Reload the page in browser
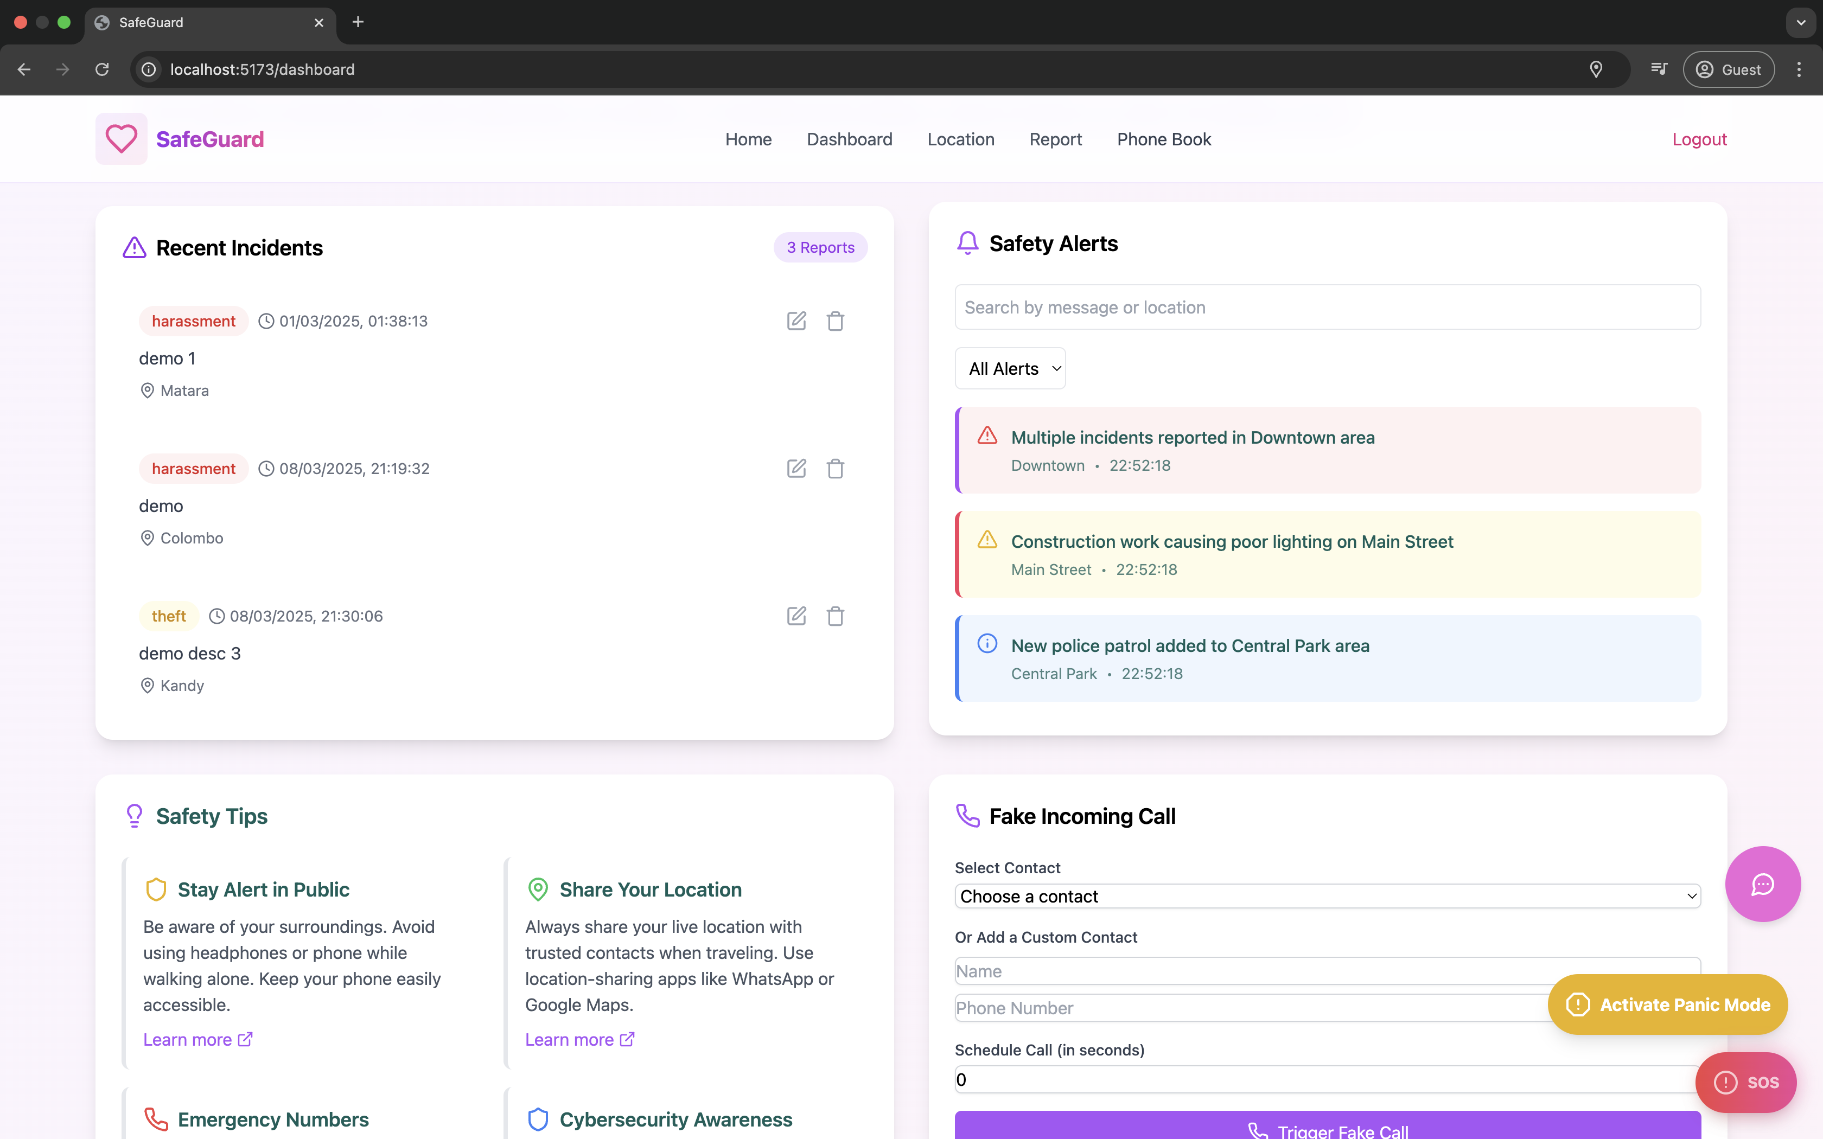The image size is (1823, 1139). coord(103,69)
